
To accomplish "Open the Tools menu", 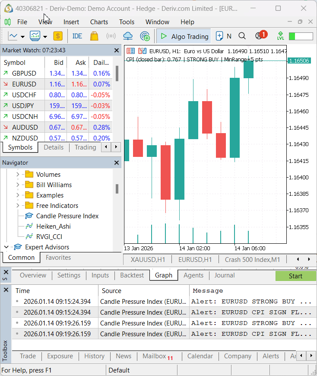I will pos(127,22).
